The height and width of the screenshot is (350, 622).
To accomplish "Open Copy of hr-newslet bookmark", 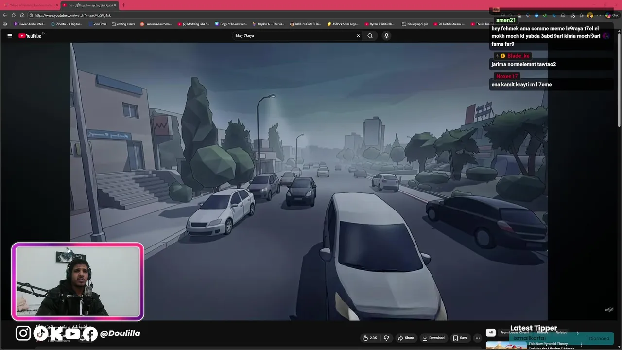I will click(x=231, y=24).
